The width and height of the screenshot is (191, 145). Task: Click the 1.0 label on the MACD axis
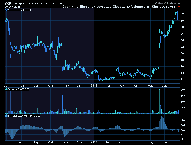tap(183, 120)
